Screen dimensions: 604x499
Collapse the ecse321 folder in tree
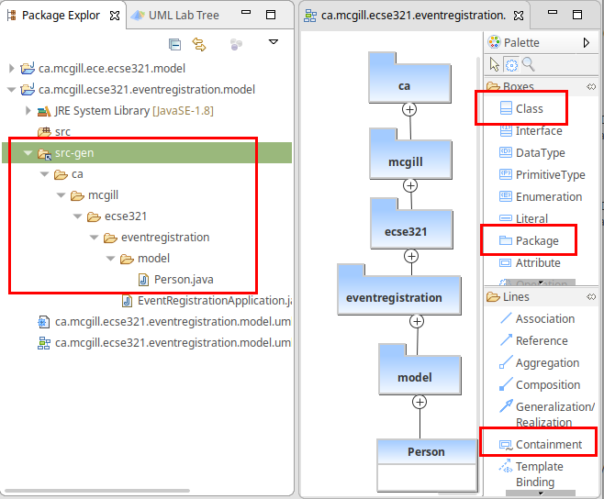pos(77,216)
